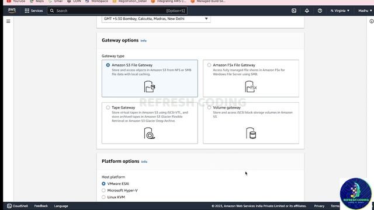The image size is (374, 210).
Task: Choose the Linux KVM host platform
Action: pos(103,197)
